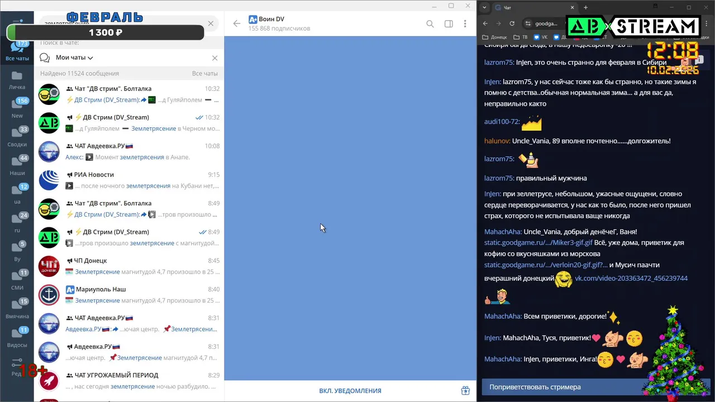Open РИА Новости result at 9:15
Screen dimensions: 715x402
click(128, 180)
